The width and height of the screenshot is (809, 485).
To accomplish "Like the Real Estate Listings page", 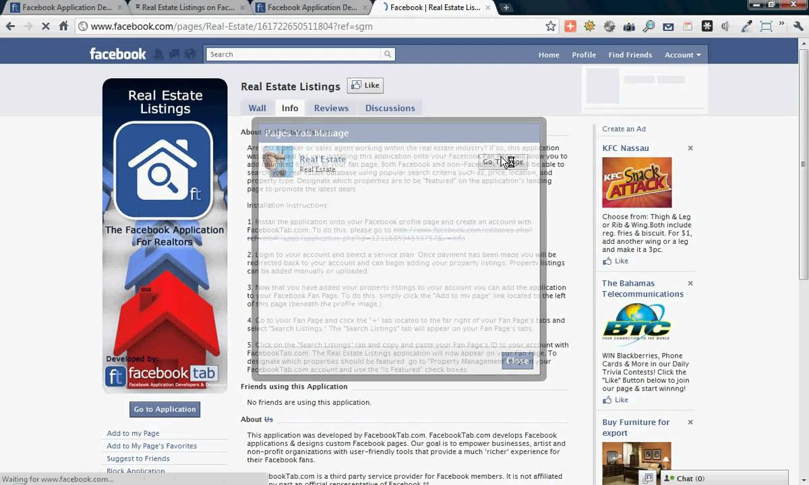I will 365,86.
